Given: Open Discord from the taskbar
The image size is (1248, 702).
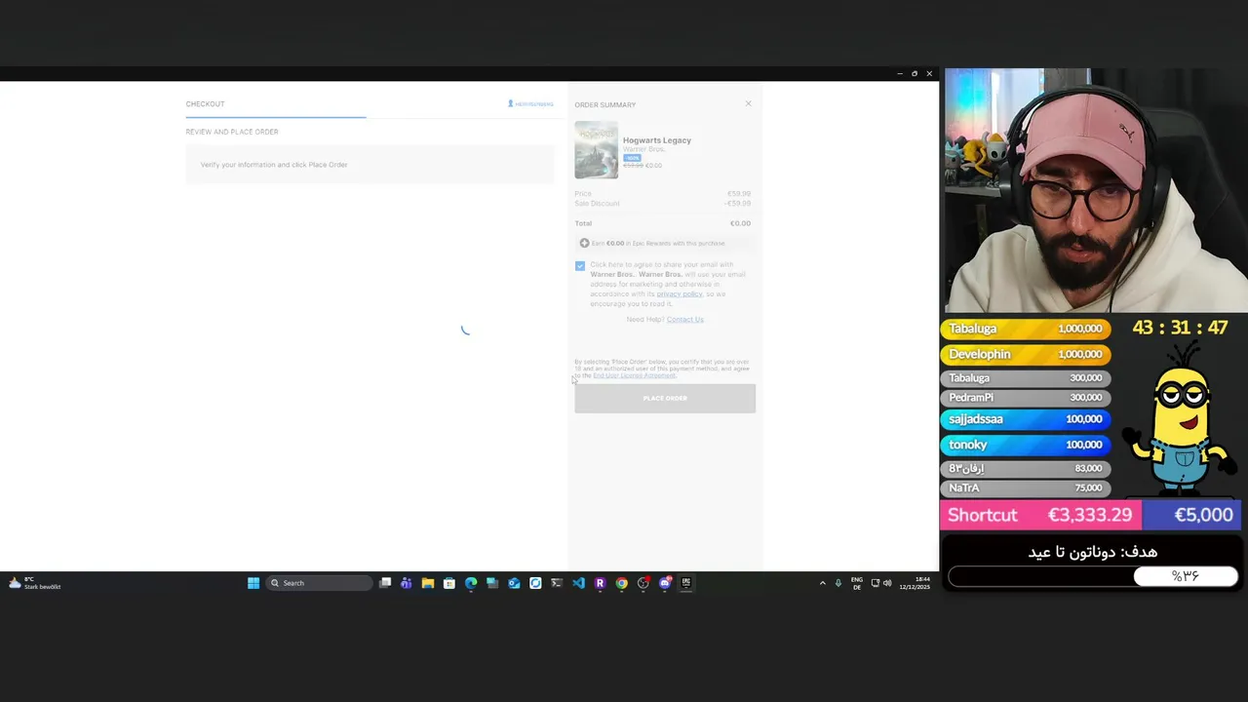Looking at the screenshot, I should tap(665, 583).
